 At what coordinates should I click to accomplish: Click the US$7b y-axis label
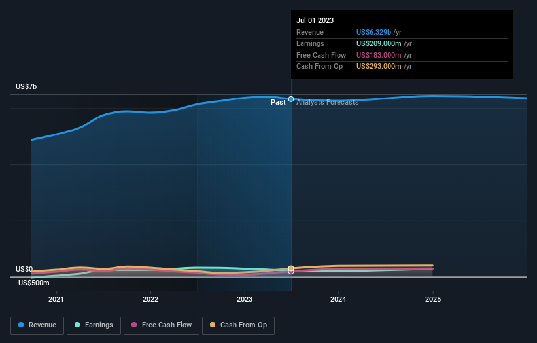(x=26, y=86)
